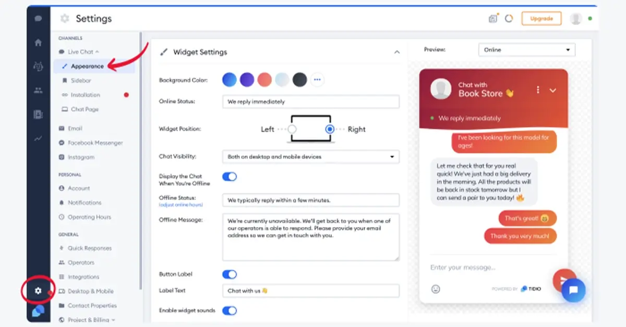Click the news icon with orange dot
Image resolution: width=626 pixels, height=327 pixels.
point(493,18)
